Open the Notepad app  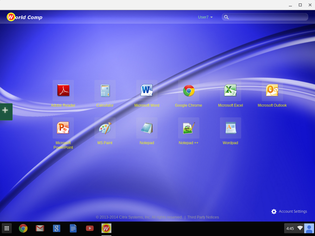click(147, 128)
